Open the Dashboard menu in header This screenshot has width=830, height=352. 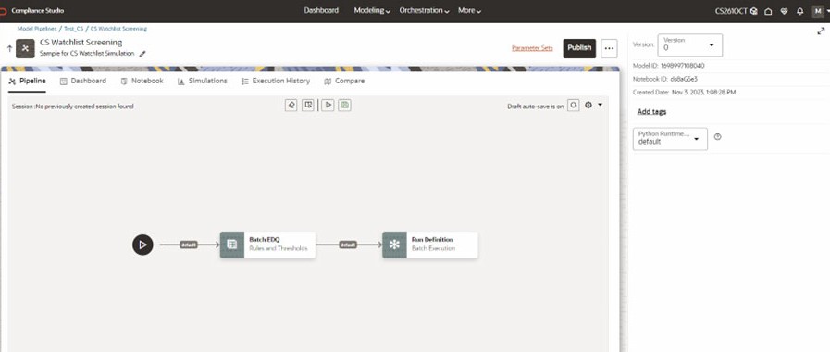321,10
